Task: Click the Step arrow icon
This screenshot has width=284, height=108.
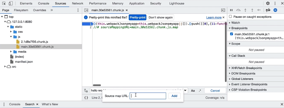Action: pyautogui.click(x=259, y=10)
